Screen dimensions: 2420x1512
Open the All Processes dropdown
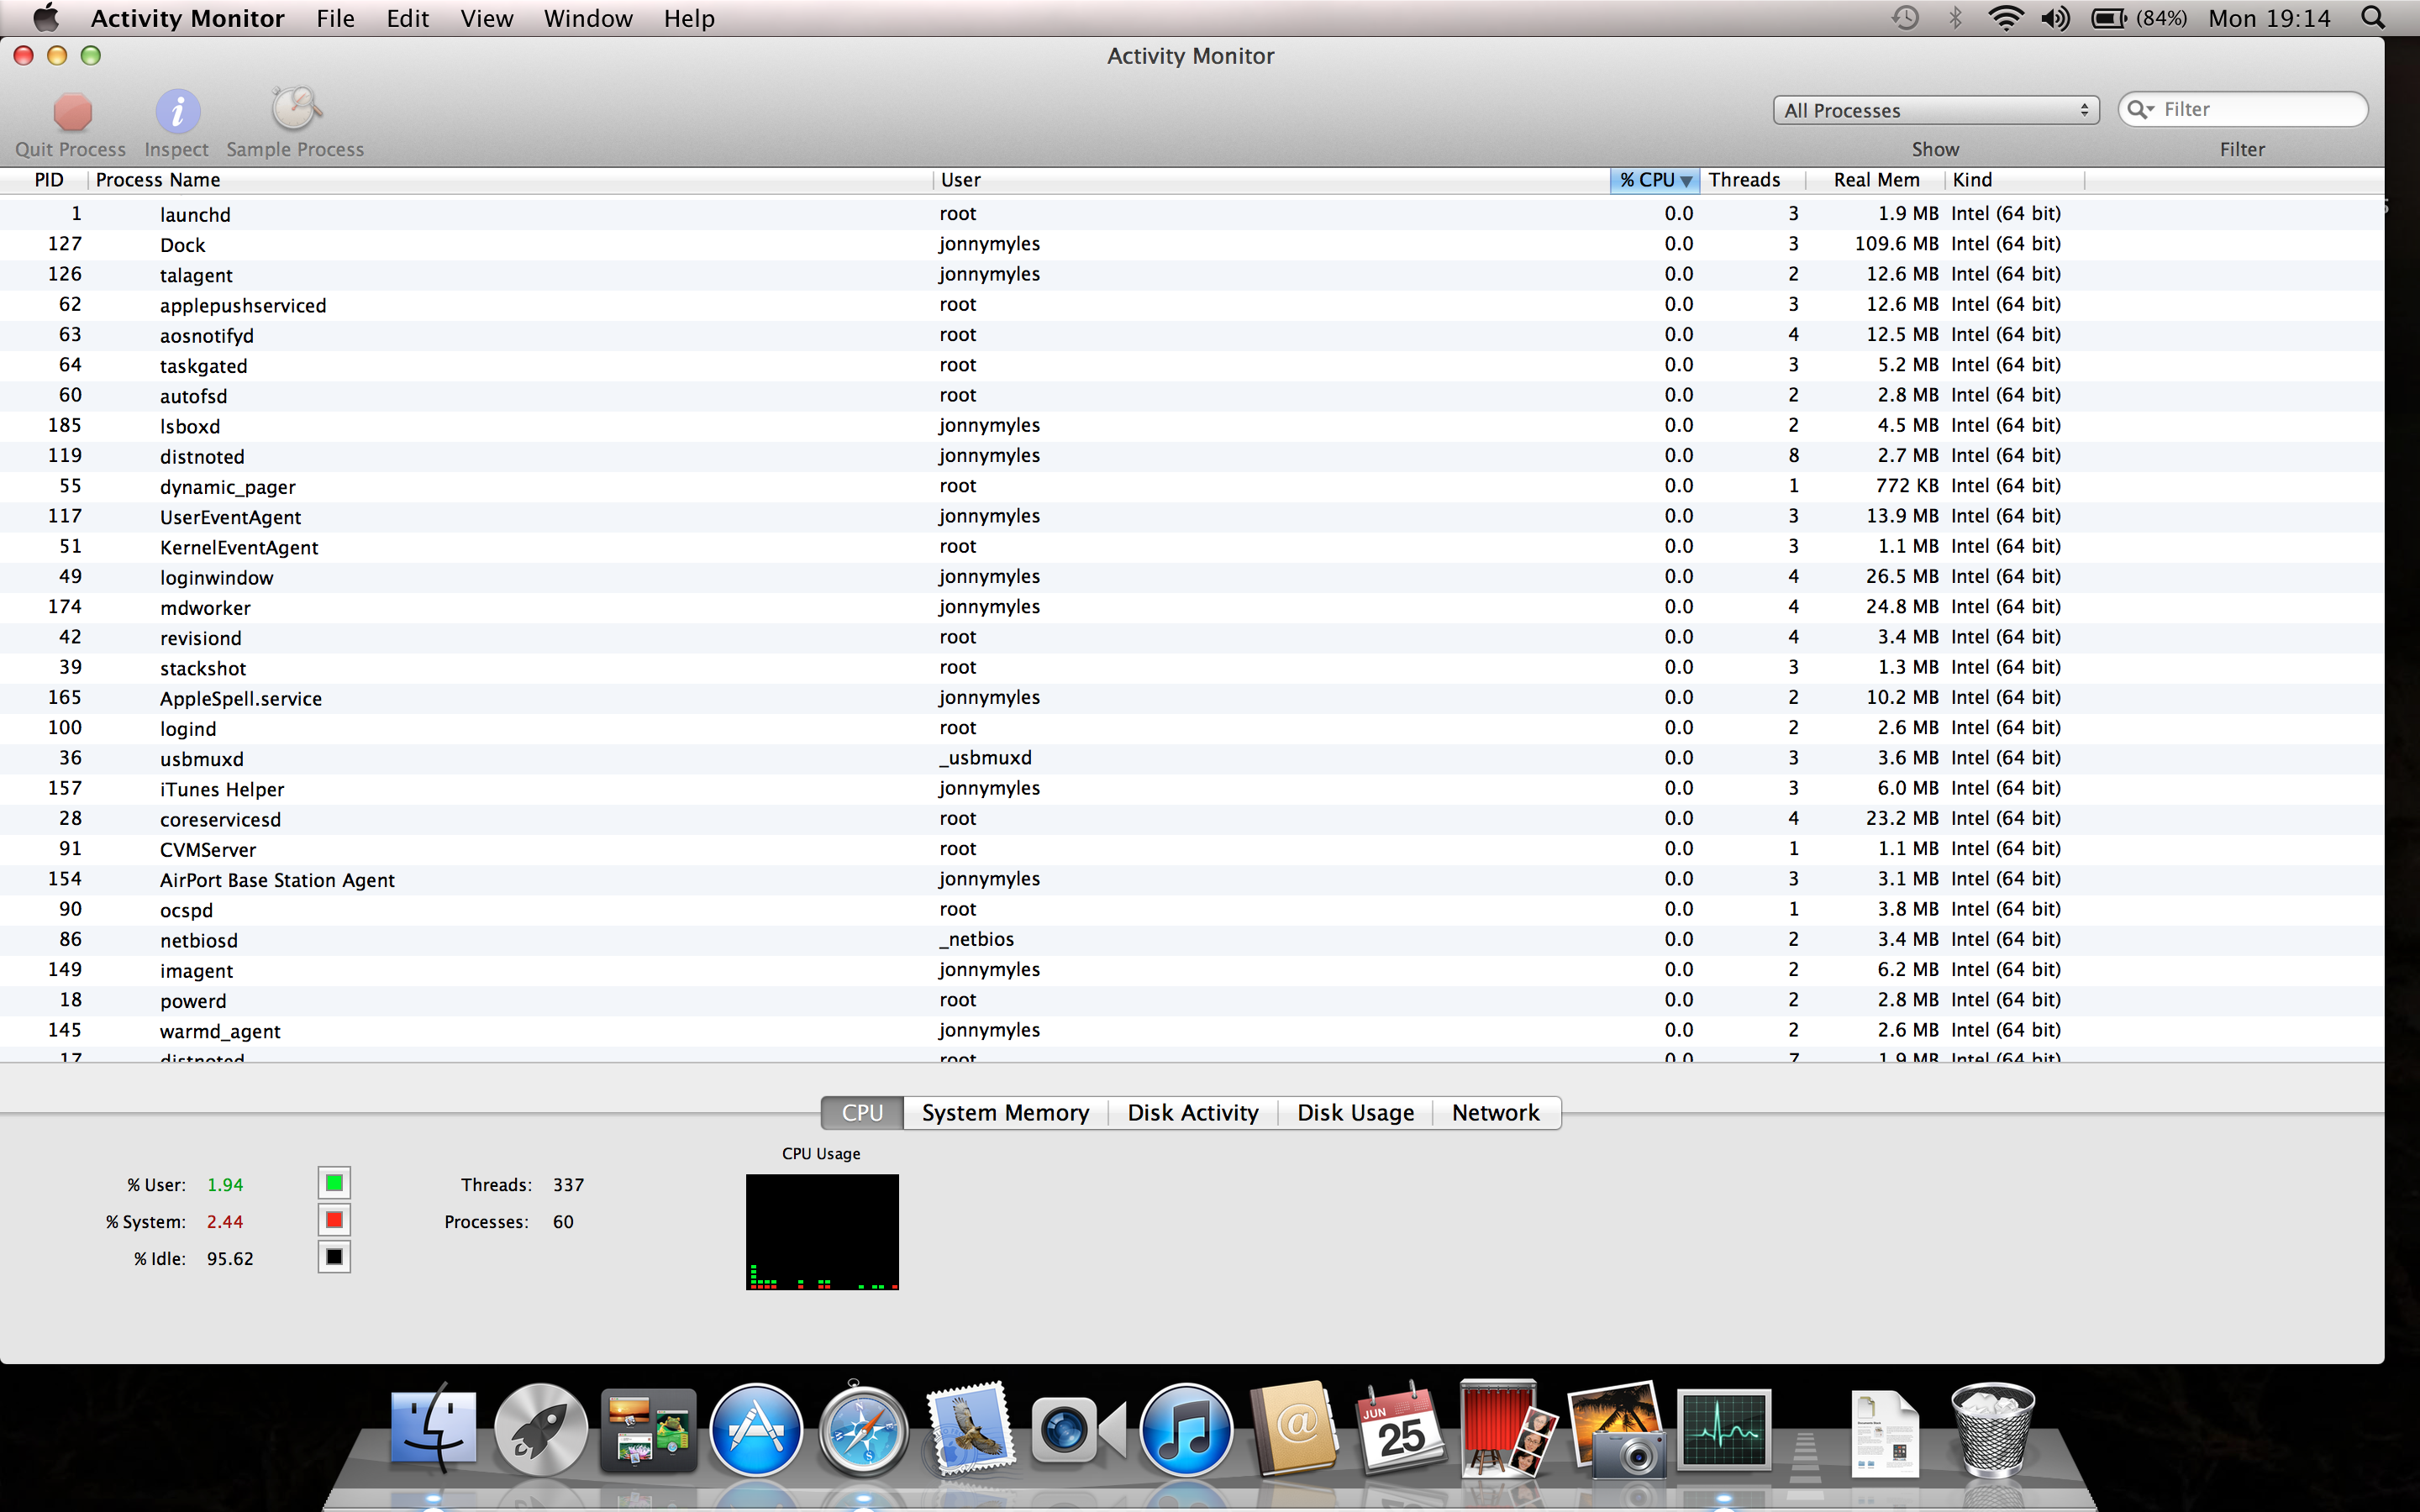click(1936, 110)
